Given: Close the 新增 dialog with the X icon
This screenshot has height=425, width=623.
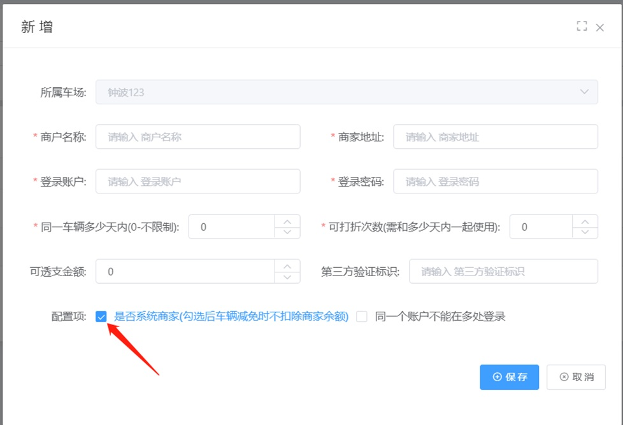Looking at the screenshot, I should [600, 27].
